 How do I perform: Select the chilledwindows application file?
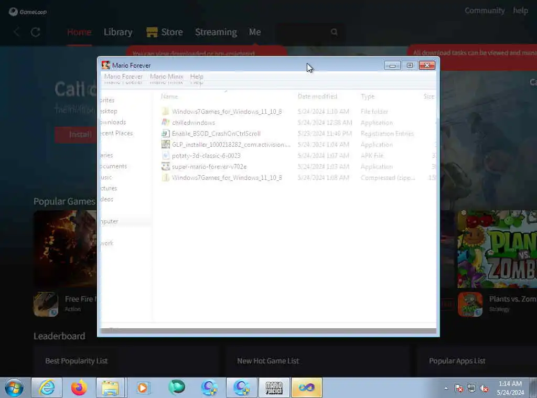coord(194,123)
